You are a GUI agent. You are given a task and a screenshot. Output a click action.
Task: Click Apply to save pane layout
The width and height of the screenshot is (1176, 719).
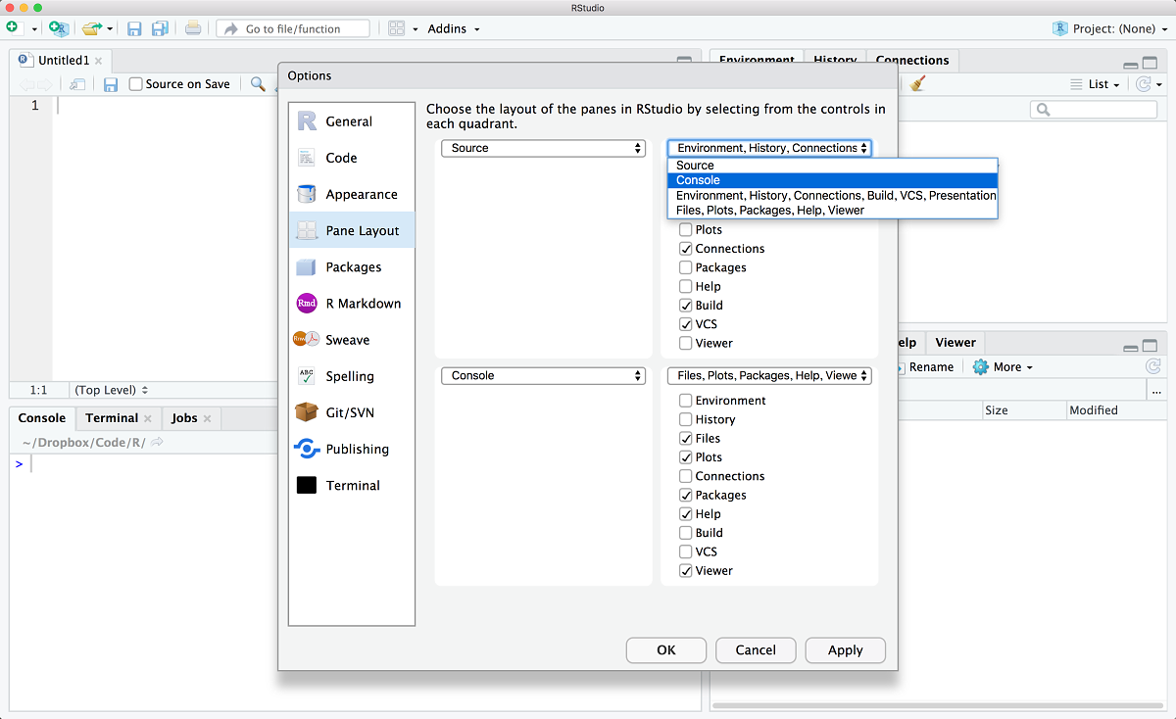[845, 649]
